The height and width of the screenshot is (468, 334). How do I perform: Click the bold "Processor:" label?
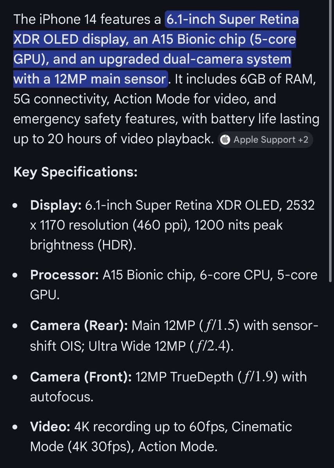coord(64,275)
